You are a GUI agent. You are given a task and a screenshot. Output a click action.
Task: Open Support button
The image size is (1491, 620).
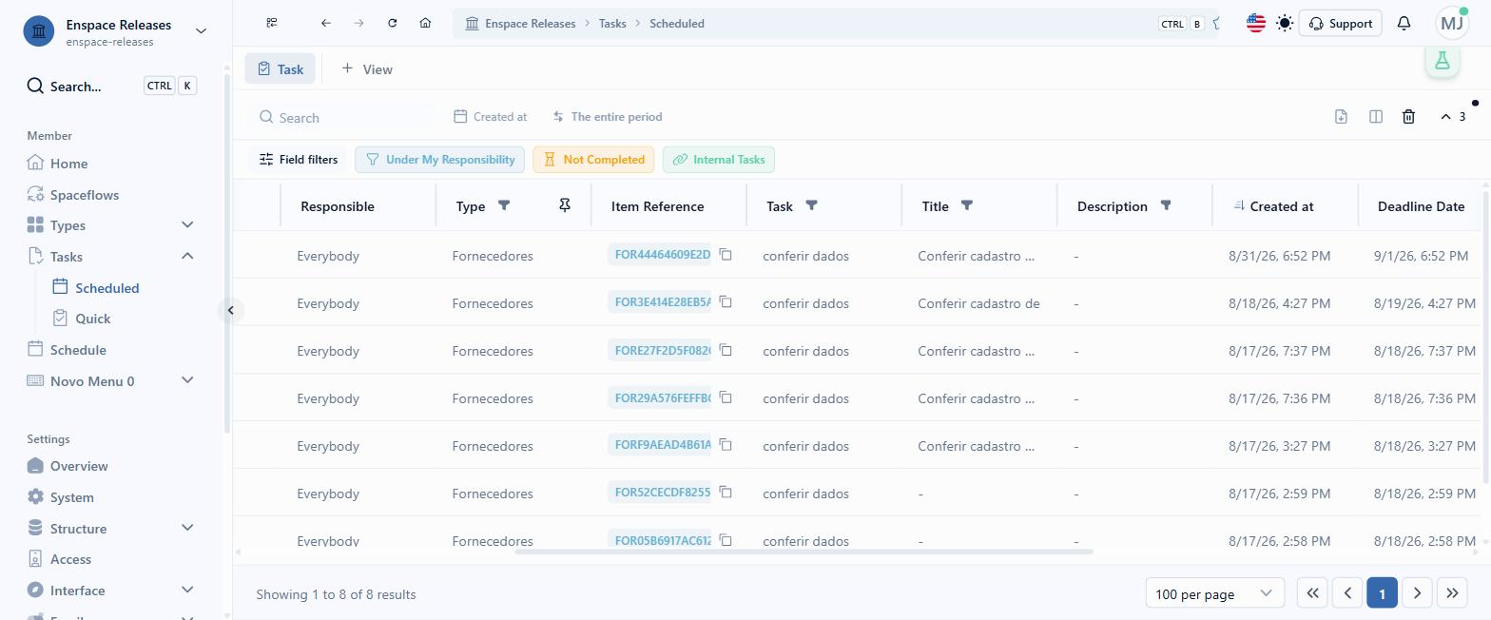(1340, 23)
